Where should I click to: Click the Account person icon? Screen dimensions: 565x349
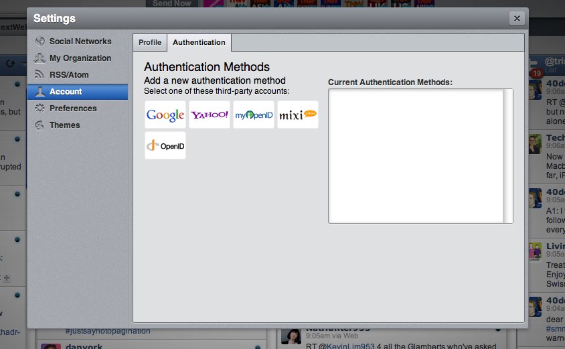click(40, 92)
